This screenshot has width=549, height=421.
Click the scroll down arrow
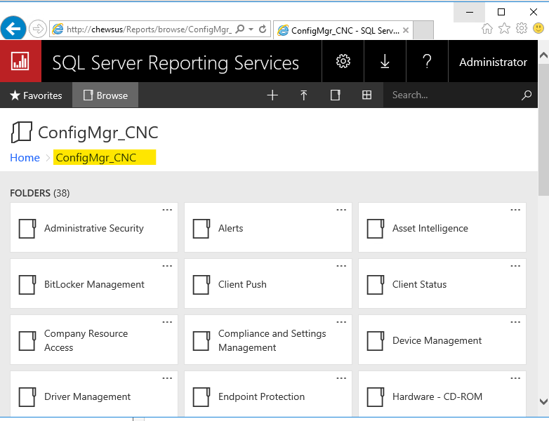543,401
